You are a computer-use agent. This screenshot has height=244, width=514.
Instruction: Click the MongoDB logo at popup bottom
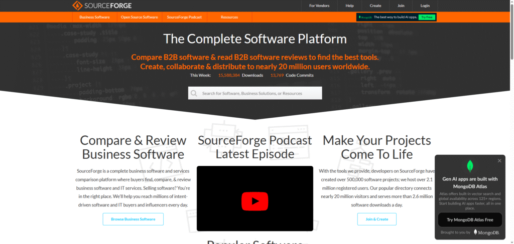486,232
